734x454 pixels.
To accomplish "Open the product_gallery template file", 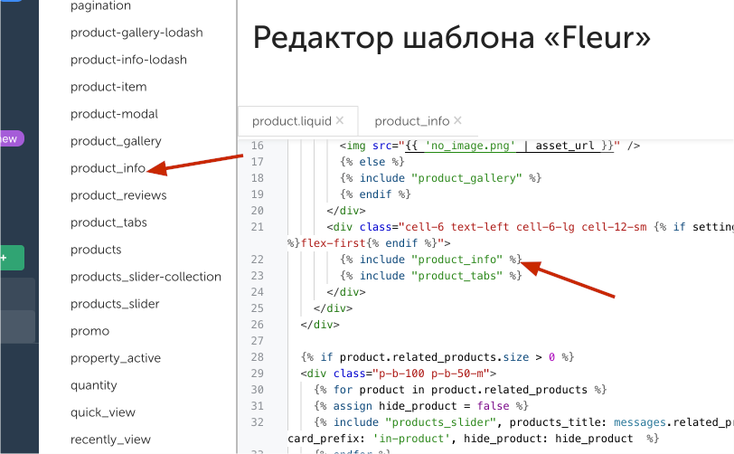I will pyautogui.click(x=116, y=141).
